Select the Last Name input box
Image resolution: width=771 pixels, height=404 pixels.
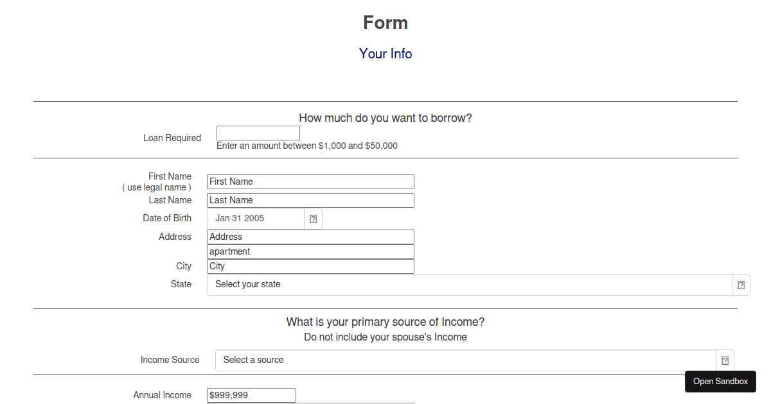pyautogui.click(x=310, y=200)
